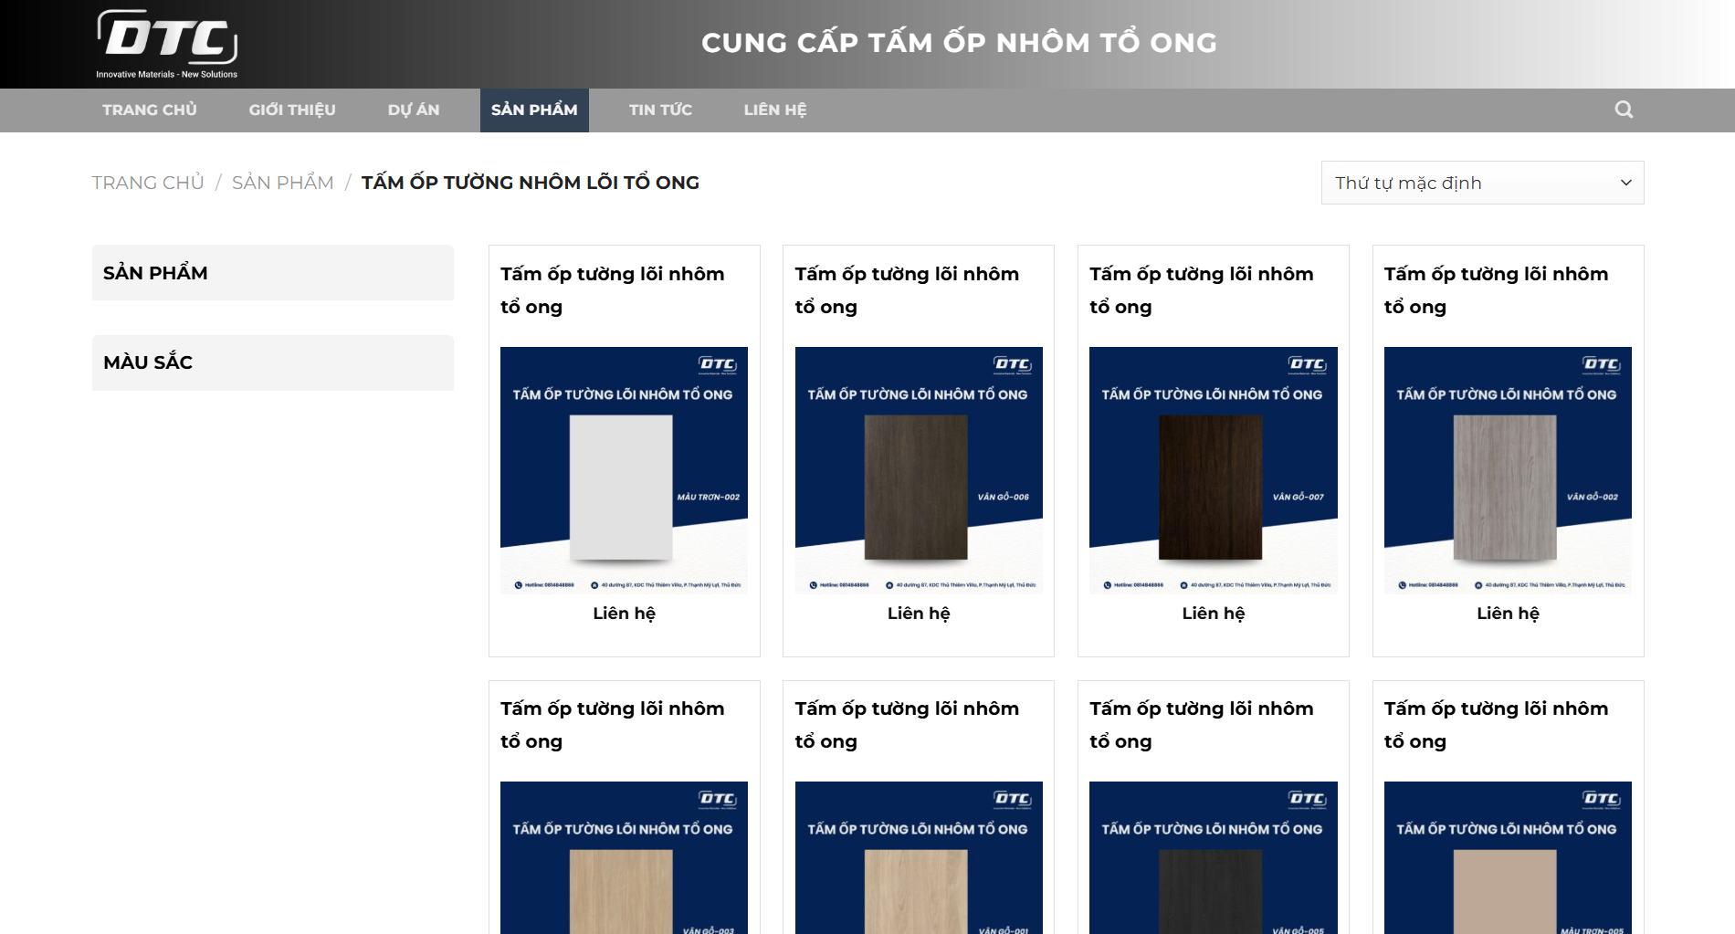
Task: Open the TIN TỨC menu item
Action: pyautogui.click(x=660, y=110)
